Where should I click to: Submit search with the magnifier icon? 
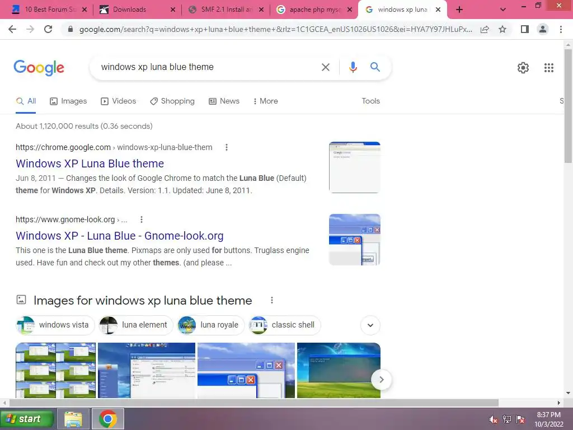coord(375,67)
